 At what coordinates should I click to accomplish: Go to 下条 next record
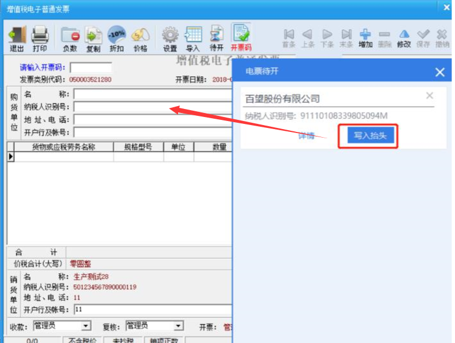[x=327, y=38]
